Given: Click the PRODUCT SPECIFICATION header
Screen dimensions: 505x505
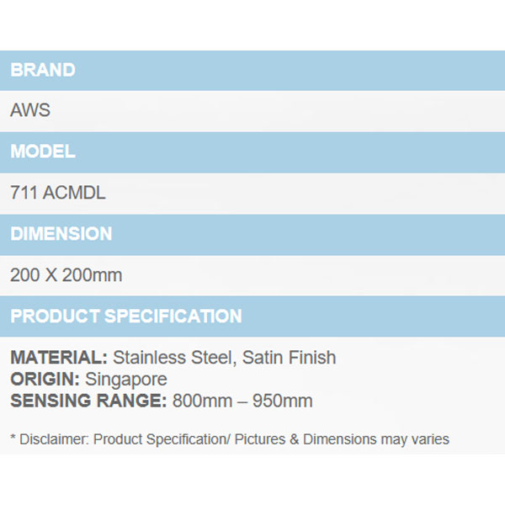Looking at the screenshot, I should (x=126, y=316).
